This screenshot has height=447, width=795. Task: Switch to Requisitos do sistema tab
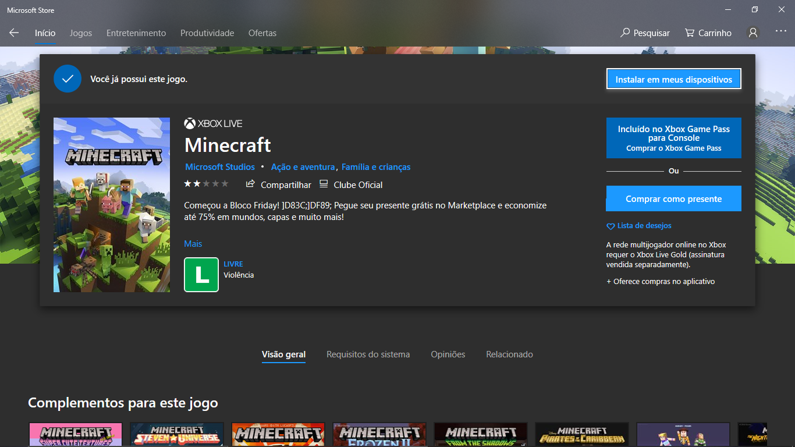click(x=368, y=354)
